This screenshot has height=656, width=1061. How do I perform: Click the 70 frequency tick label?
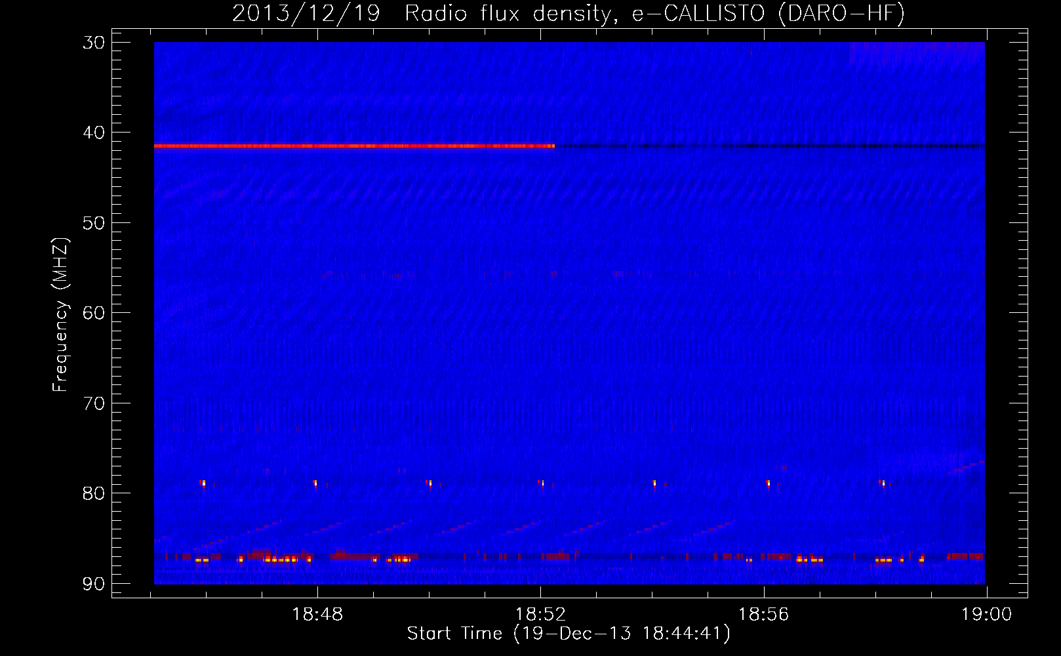click(x=94, y=403)
